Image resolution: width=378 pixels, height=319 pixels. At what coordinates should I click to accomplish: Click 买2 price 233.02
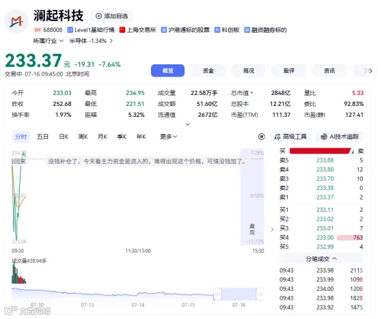point(325,219)
